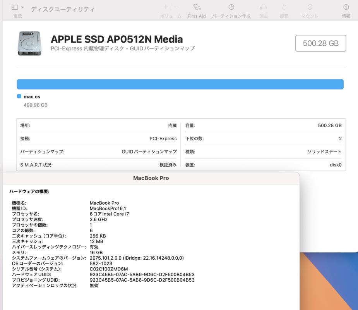Click the ソリッドステート type value

(324, 152)
